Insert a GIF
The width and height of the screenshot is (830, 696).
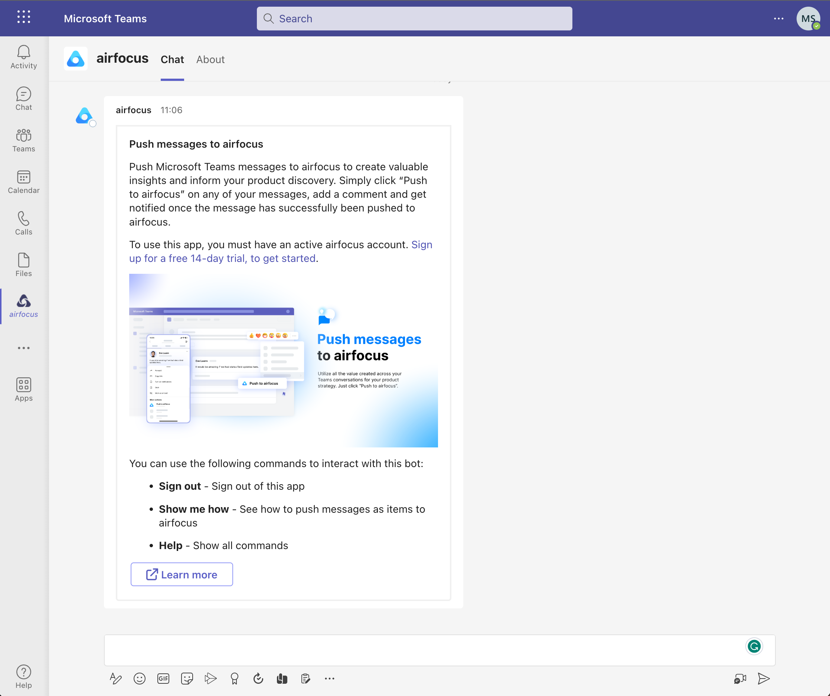tap(163, 679)
